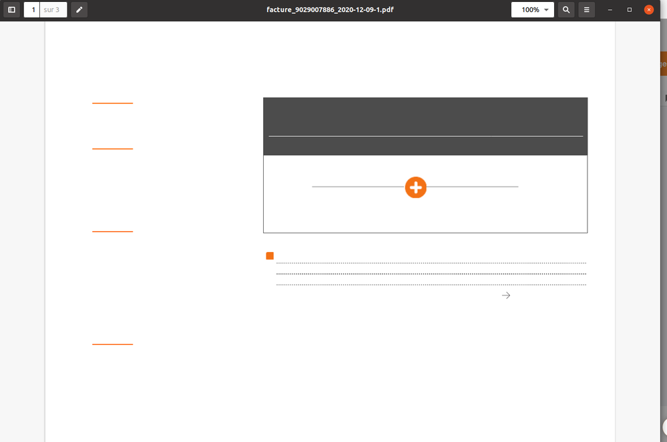This screenshot has height=442, width=667.
Task: Open the hamburger menu
Action: point(587,10)
